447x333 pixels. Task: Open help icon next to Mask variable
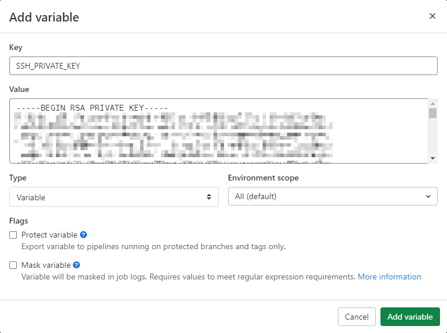point(76,265)
